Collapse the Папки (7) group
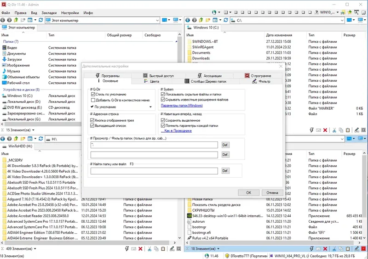The image size is (368, 259). (x=176, y=41)
